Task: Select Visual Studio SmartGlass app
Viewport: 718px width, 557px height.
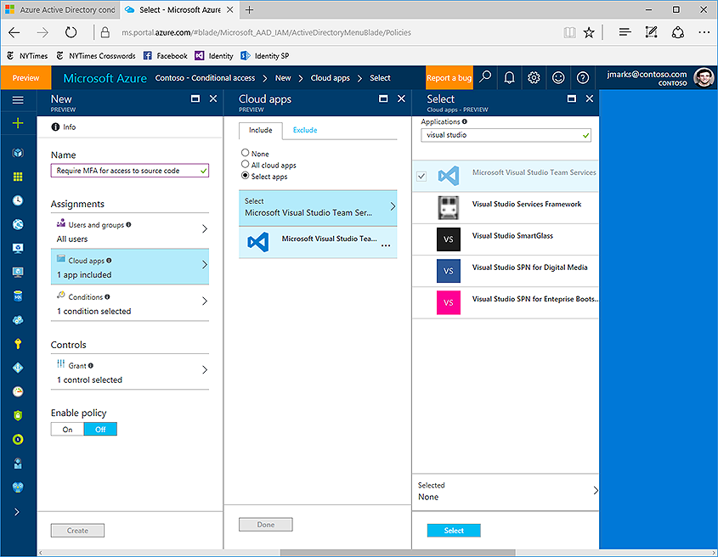Action: tap(506, 239)
